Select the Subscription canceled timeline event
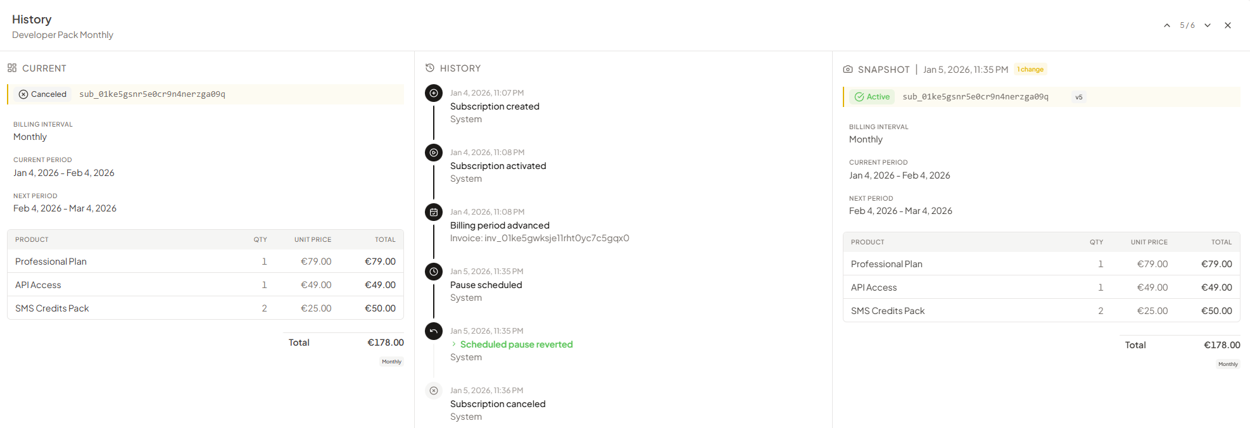 pyautogui.click(x=498, y=404)
